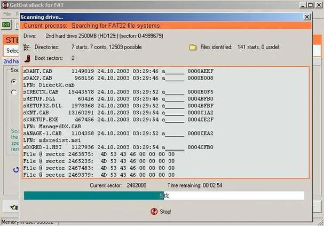Image resolution: width=324 pixels, height=226 pixels.
Task: Click the LFN: ManagedDX.CAB line
Action: point(52,127)
